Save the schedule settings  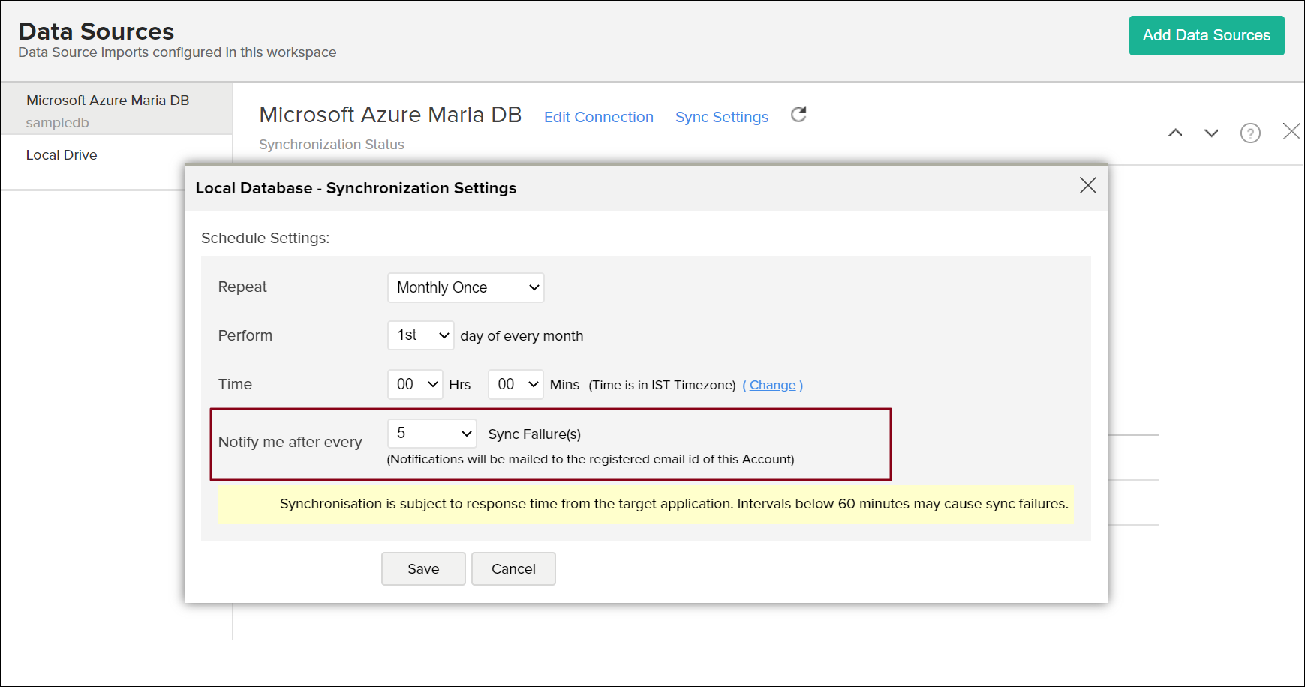423,568
